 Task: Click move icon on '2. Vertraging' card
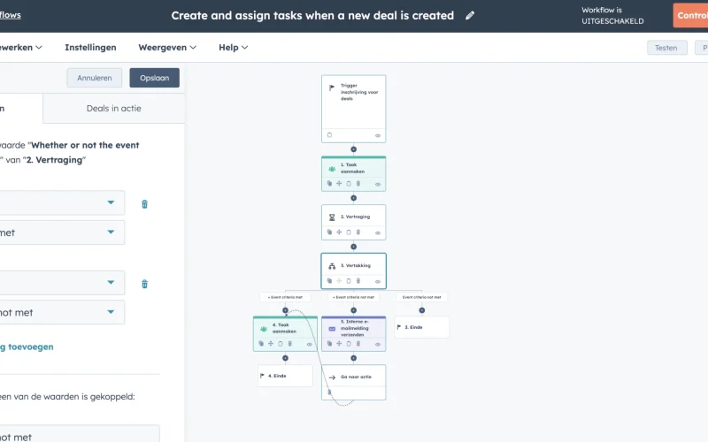(339, 232)
